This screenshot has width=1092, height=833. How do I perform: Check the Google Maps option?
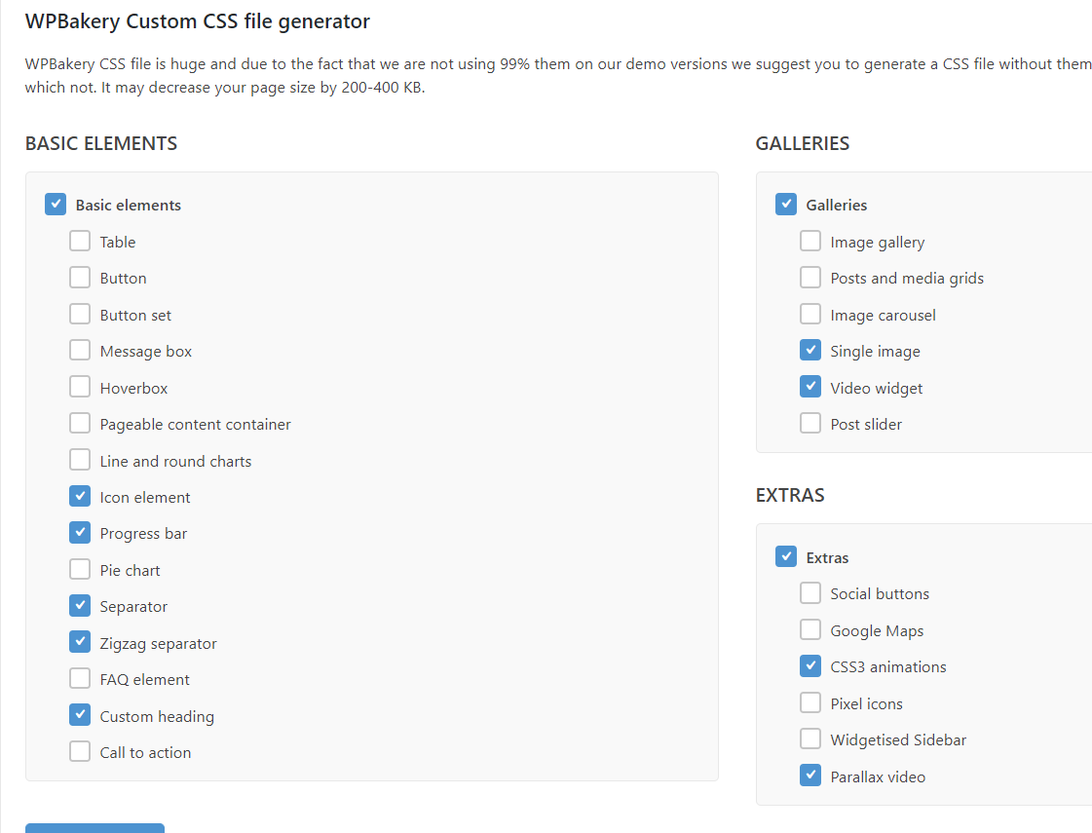tap(810, 630)
